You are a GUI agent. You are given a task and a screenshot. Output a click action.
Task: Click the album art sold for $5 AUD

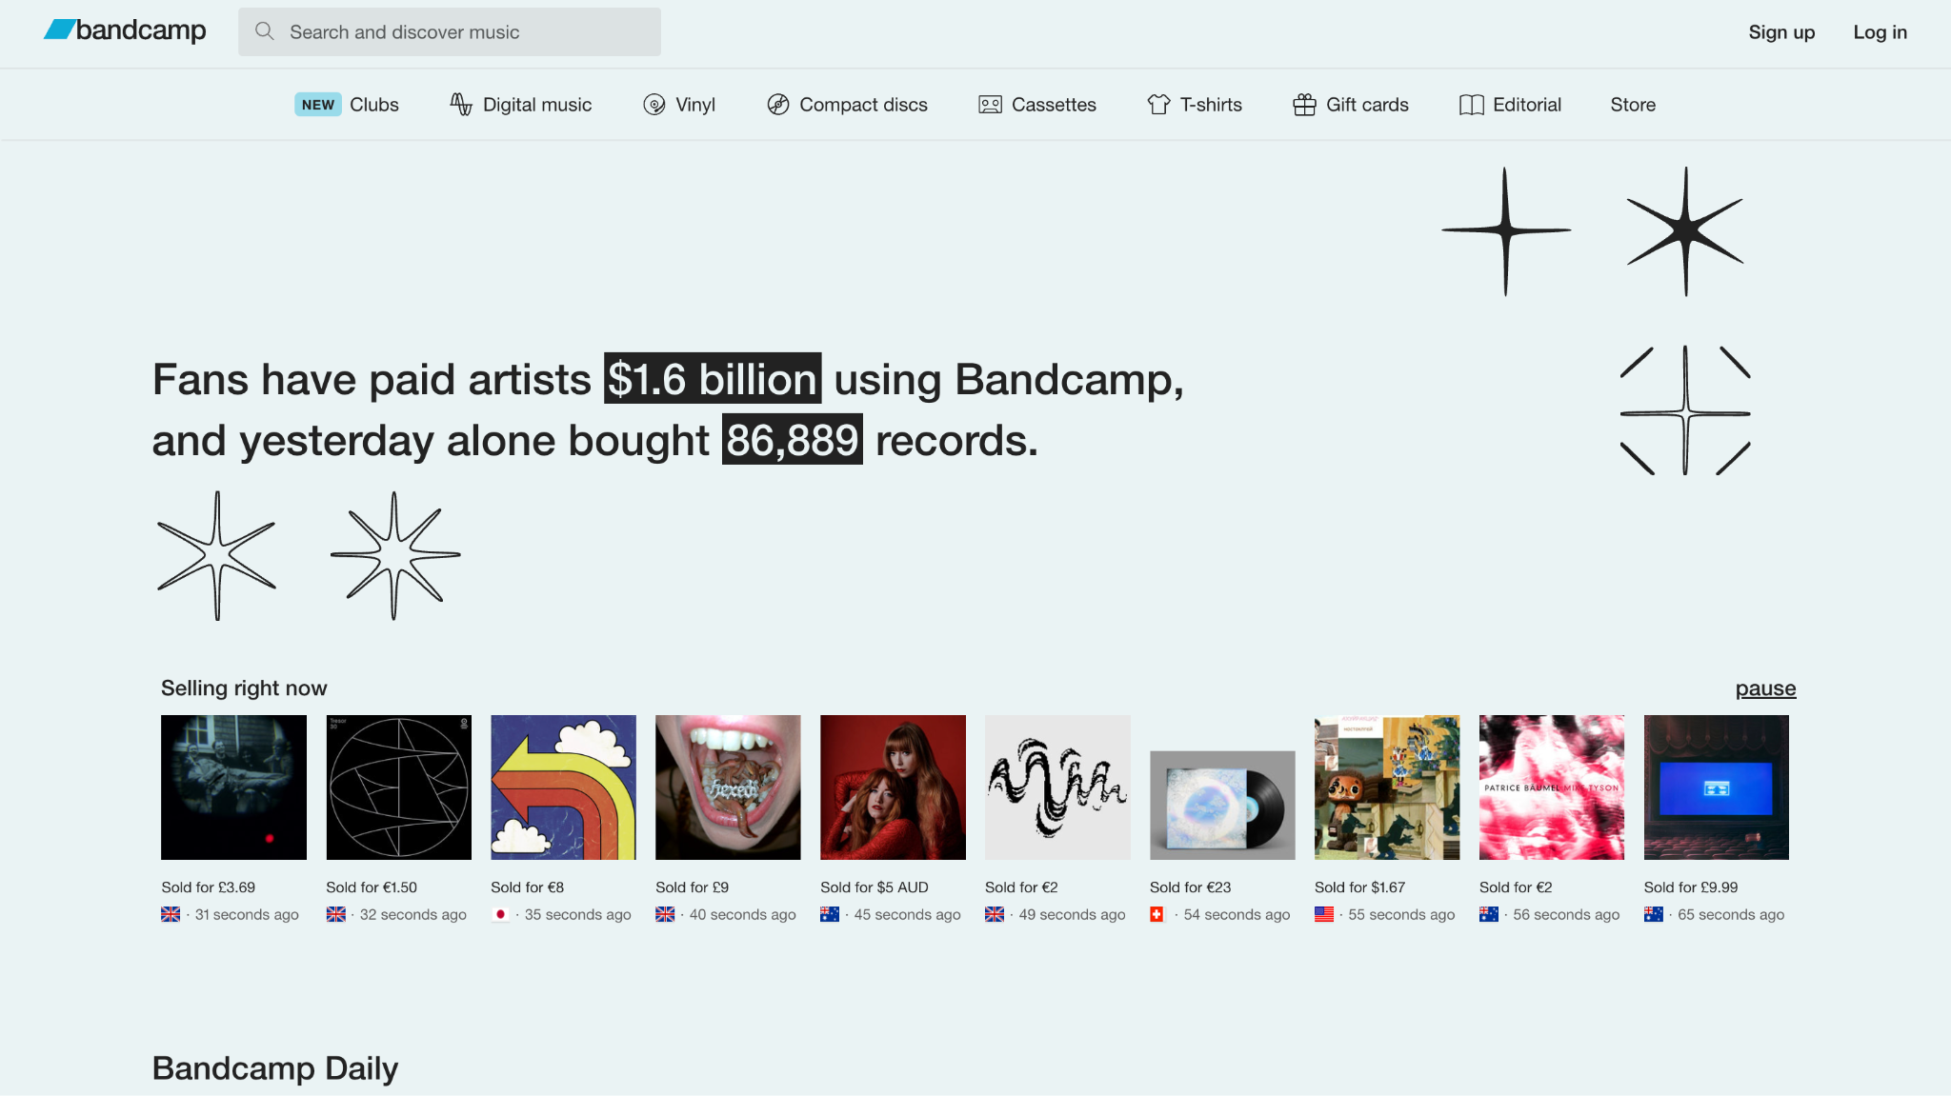[892, 787]
